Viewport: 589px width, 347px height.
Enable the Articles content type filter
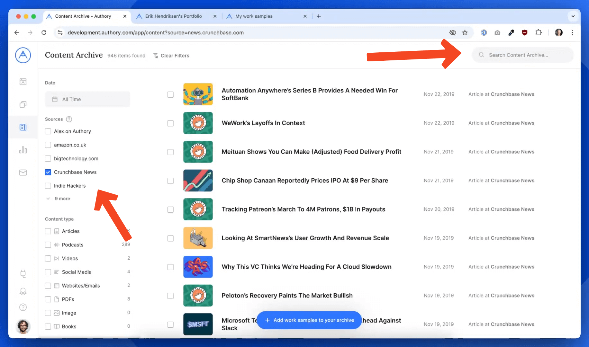pyautogui.click(x=48, y=231)
